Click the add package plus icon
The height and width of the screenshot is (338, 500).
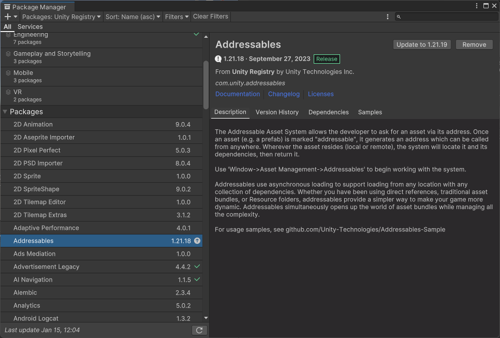[x=8, y=17]
